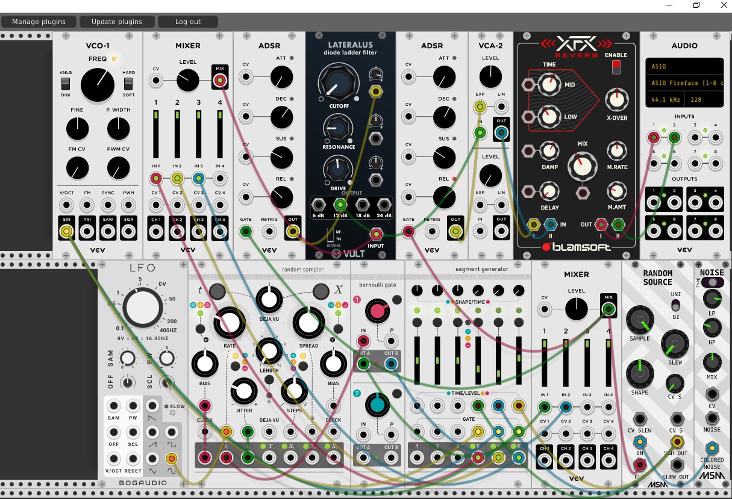Click the Update plugins button
The width and height of the screenshot is (732, 499).
(117, 22)
